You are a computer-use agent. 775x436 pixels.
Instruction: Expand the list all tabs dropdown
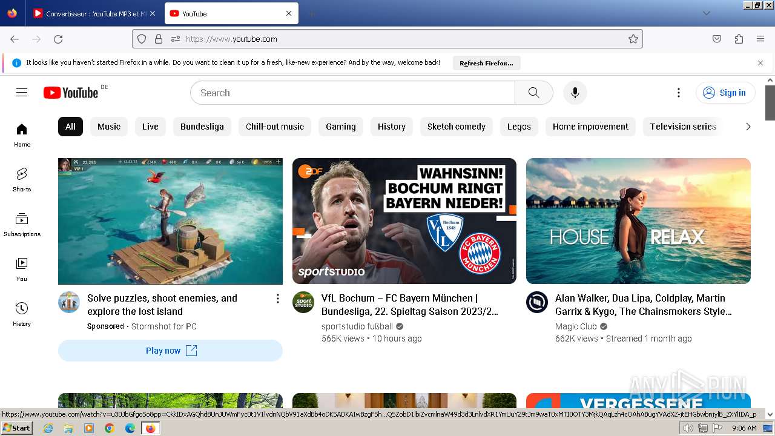[707, 13]
